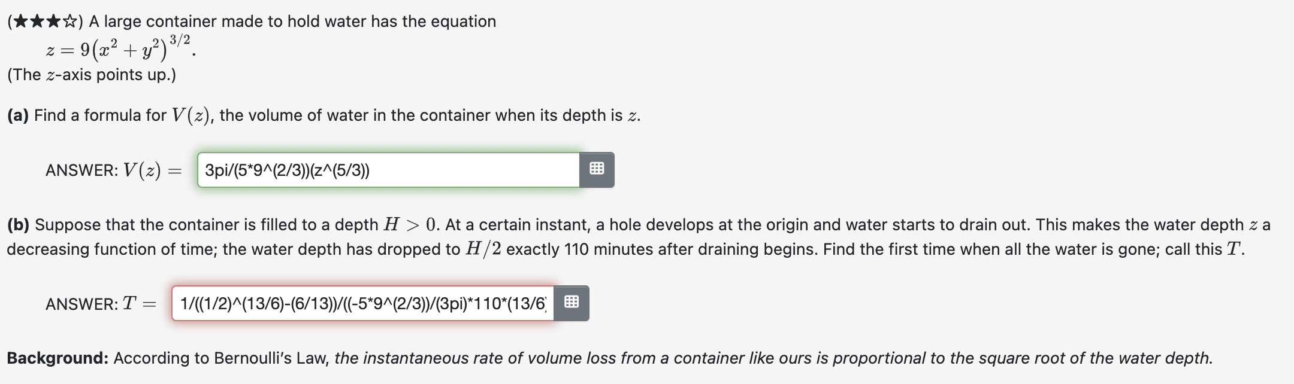This screenshot has height=384, width=1294.
Task: Select the gray keypad button after the V(z) field
Action: click(597, 169)
